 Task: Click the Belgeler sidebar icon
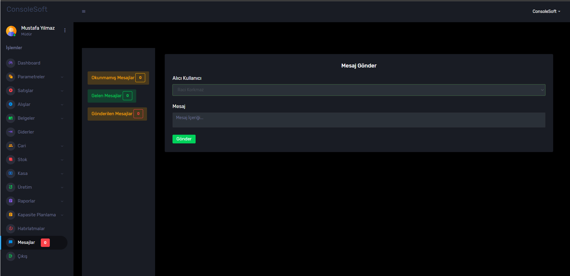10,118
